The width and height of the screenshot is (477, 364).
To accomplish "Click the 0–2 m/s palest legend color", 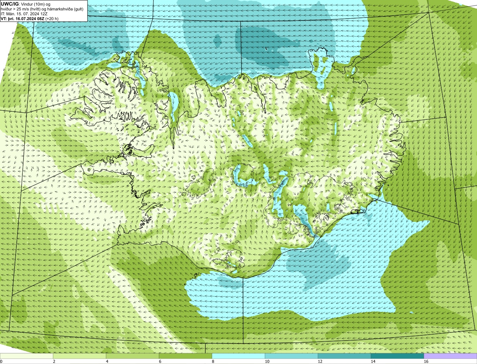I will (26, 356).
